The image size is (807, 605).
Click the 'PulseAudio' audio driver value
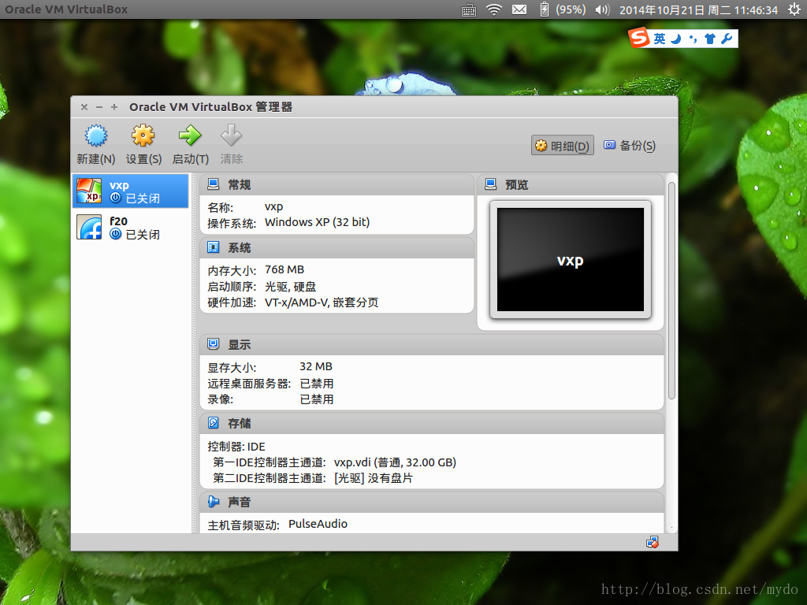pyautogui.click(x=318, y=524)
